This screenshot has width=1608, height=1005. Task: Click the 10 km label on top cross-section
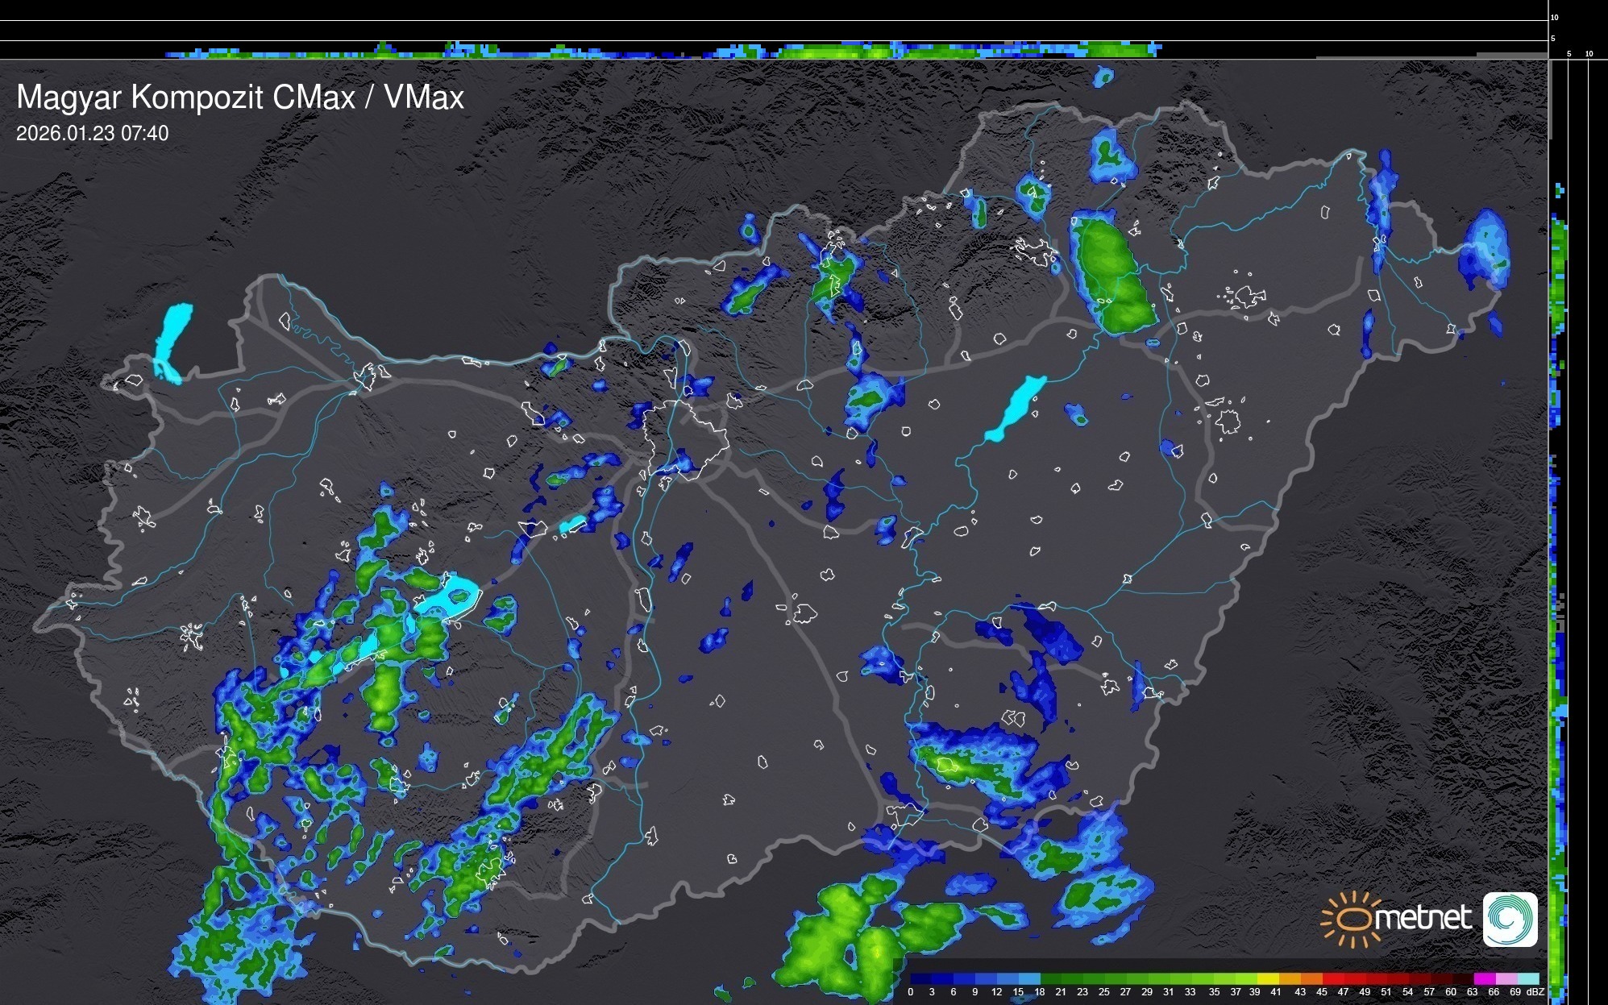1555,17
